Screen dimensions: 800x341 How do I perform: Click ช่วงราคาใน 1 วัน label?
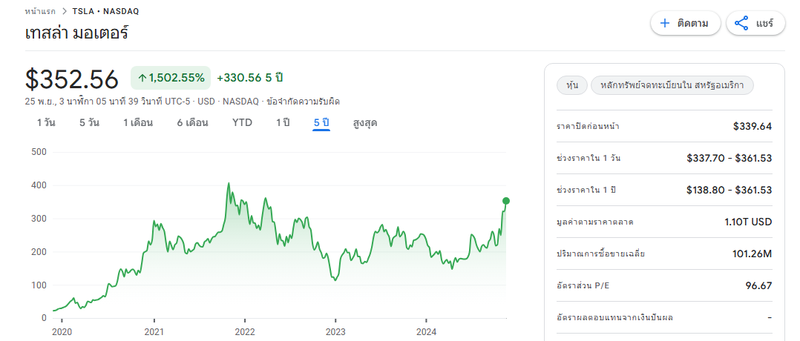(588, 158)
